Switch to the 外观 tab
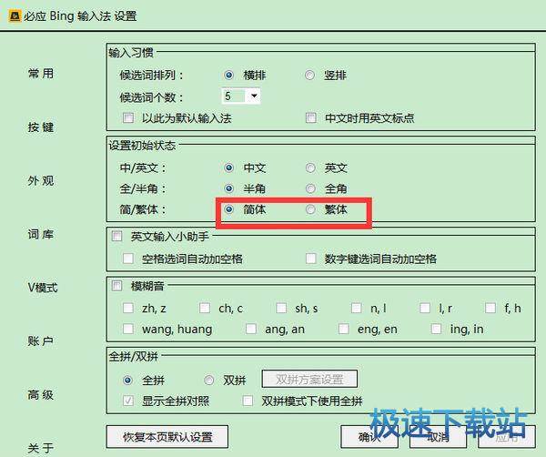546x457 pixels. coord(41,181)
